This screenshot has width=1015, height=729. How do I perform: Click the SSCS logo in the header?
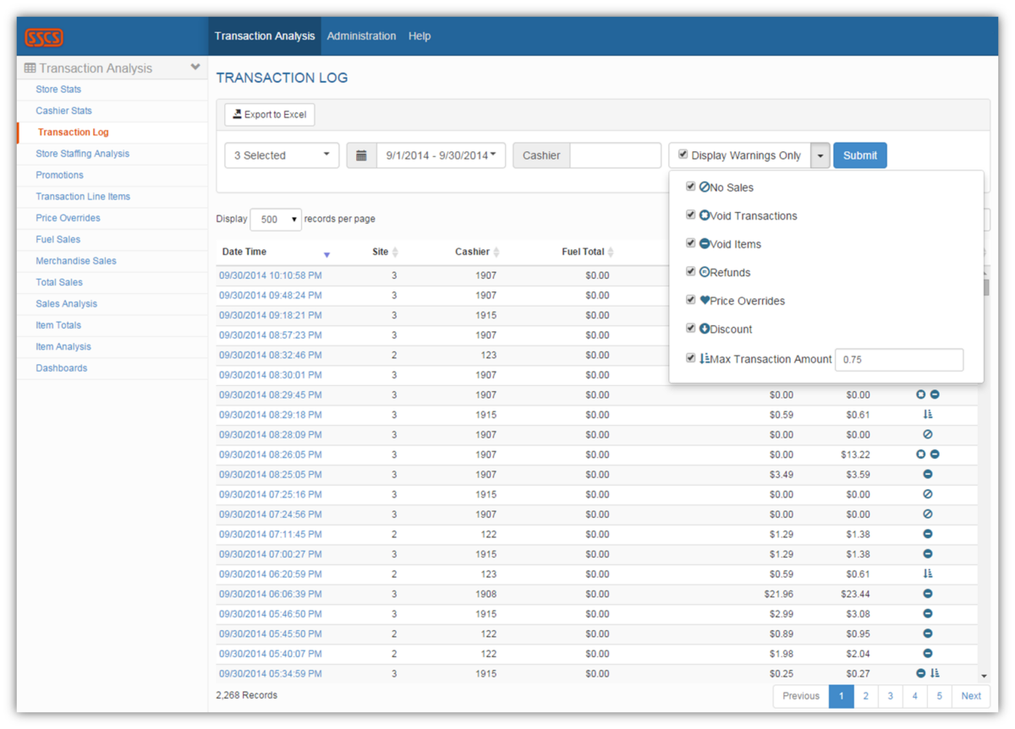pos(43,36)
